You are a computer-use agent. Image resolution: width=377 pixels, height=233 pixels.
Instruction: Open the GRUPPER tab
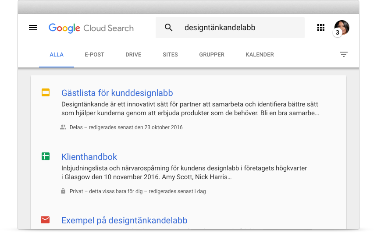point(212,54)
